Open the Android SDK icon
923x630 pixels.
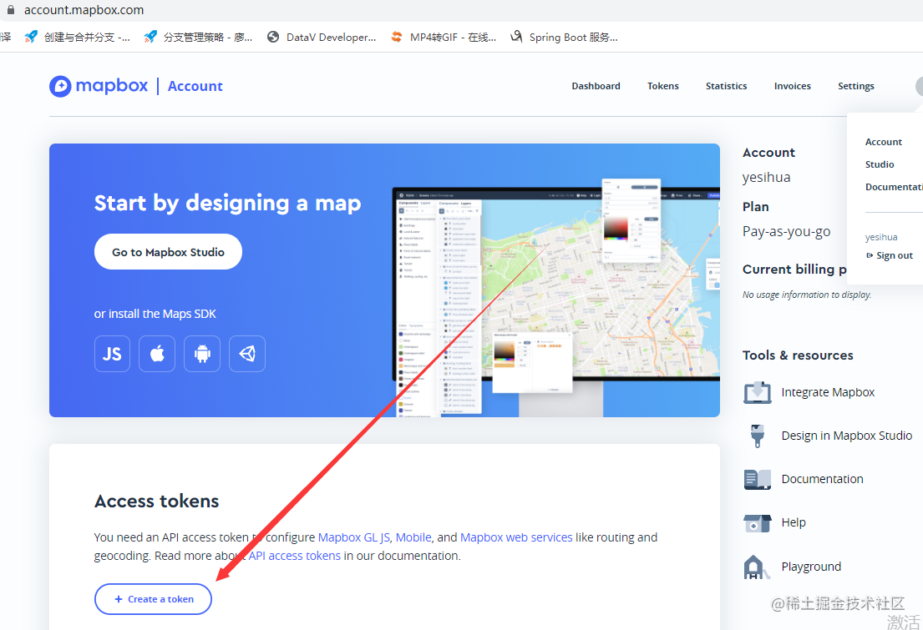(202, 353)
